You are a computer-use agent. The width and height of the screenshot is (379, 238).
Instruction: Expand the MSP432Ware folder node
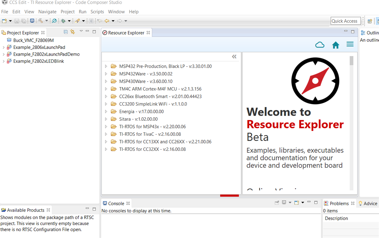[106, 74]
